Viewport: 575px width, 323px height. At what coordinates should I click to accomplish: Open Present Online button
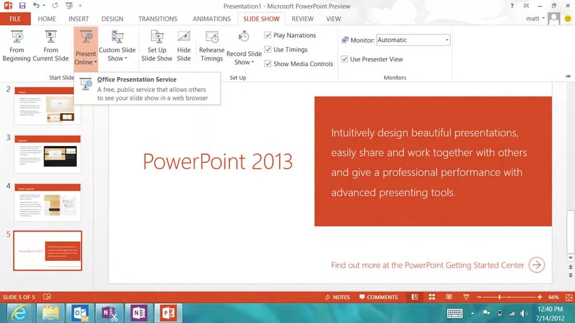click(86, 49)
